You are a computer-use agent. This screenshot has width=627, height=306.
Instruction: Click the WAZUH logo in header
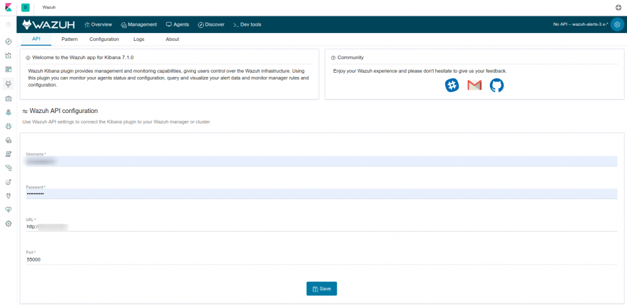[48, 24]
